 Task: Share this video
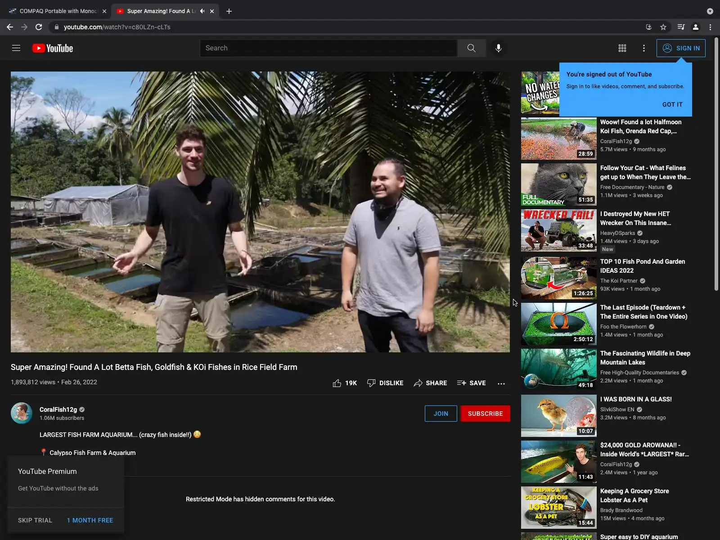(x=430, y=383)
